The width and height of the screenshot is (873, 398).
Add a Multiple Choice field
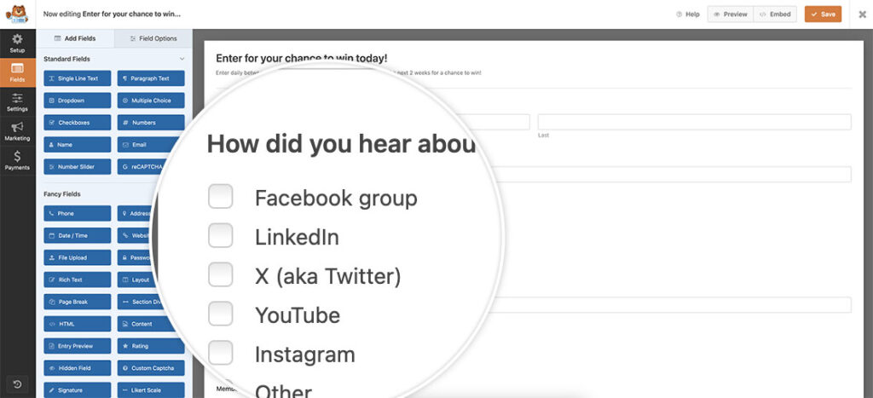click(151, 101)
